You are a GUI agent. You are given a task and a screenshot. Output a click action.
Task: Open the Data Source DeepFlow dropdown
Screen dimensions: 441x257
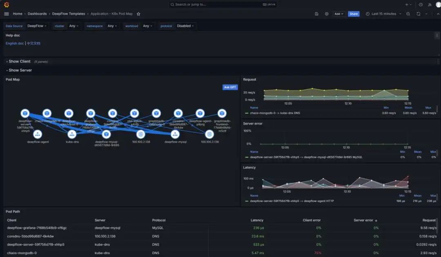click(x=37, y=26)
